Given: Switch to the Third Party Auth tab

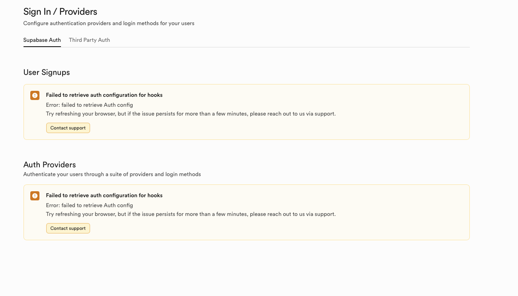Looking at the screenshot, I should coord(89,40).
